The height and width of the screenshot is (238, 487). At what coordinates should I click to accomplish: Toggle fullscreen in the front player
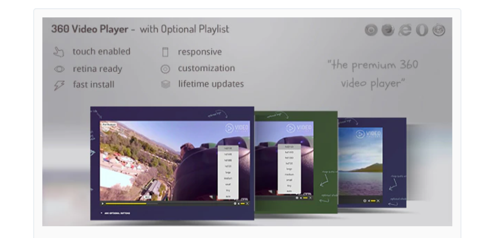click(x=248, y=204)
